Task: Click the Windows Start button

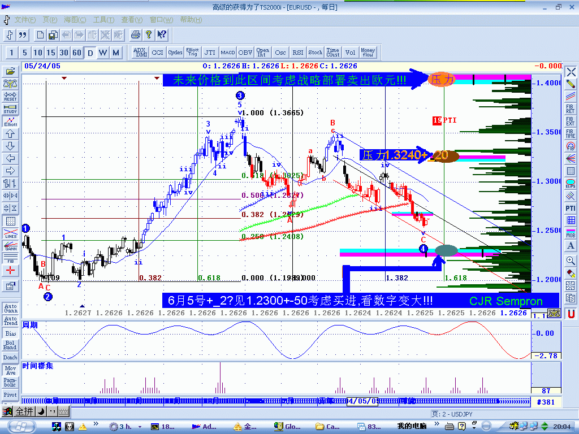Action: pos(21,426)
